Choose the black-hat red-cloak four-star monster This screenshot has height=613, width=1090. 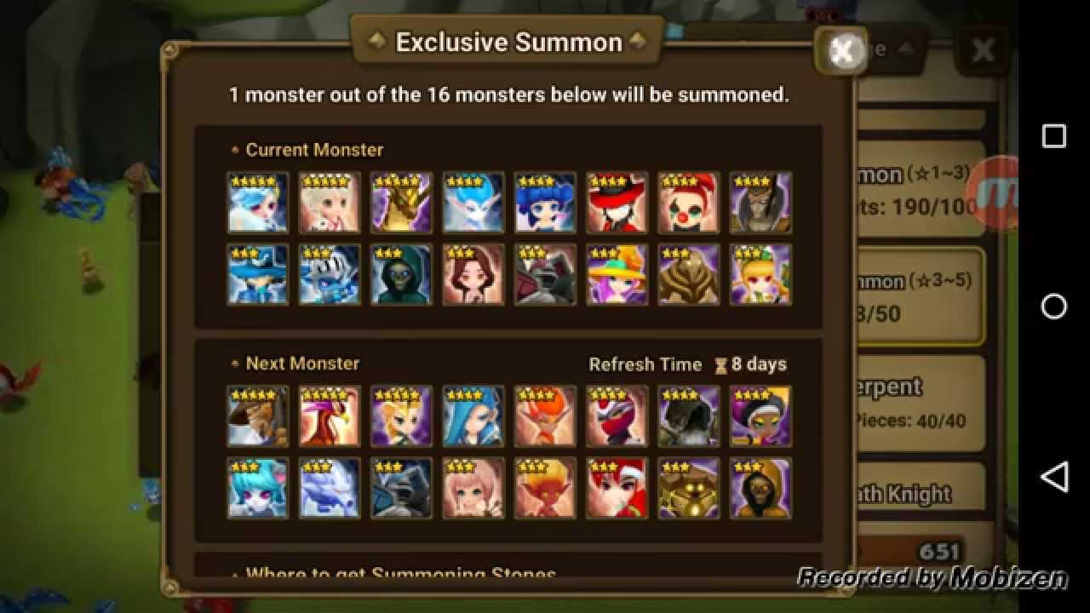[617, 203]
